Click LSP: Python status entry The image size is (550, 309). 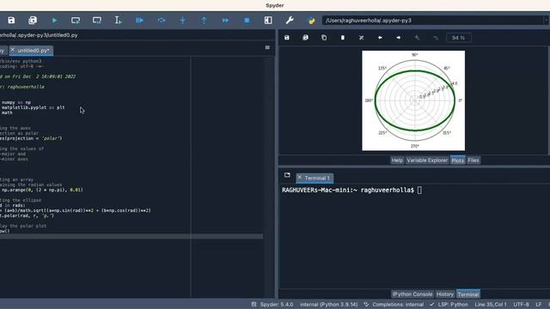pos(449,305)
